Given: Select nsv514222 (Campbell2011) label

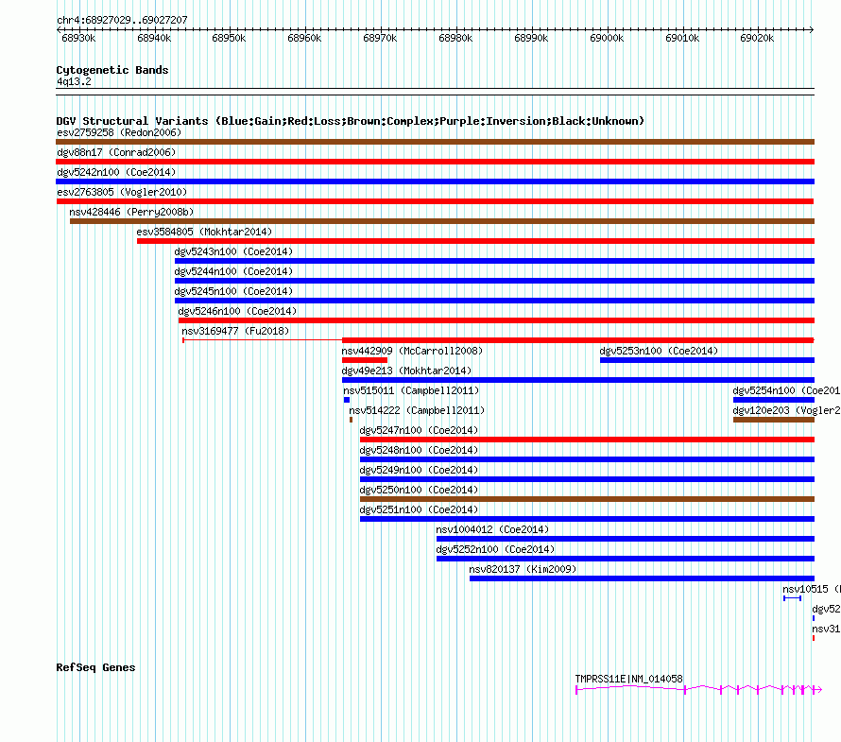Looking at the screenshot, I should click(x=417, y=410).
